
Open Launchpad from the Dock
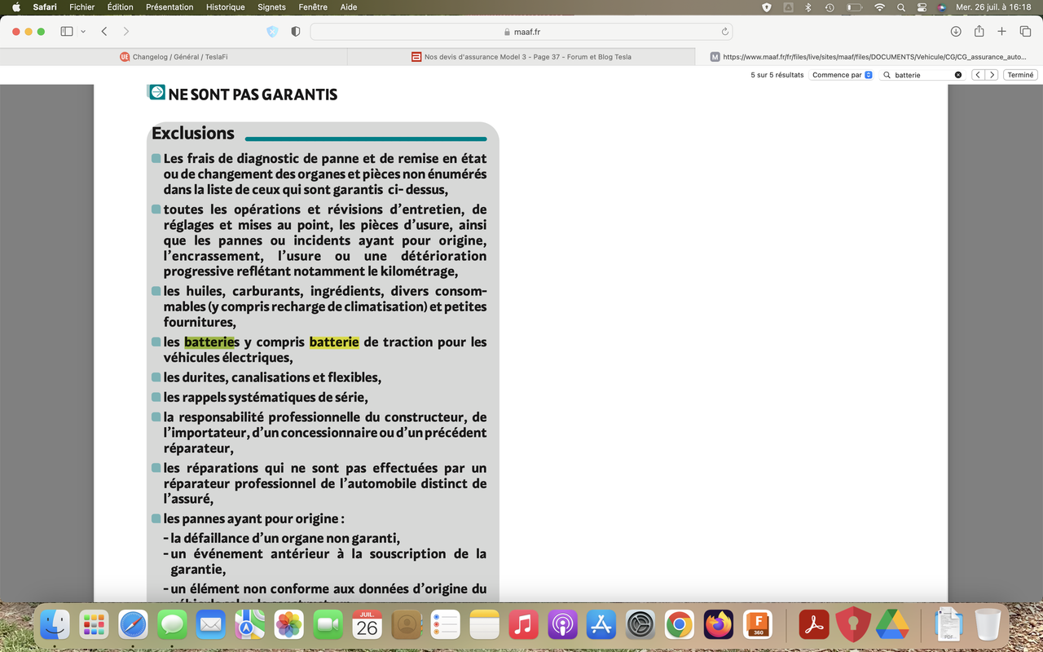94,625
